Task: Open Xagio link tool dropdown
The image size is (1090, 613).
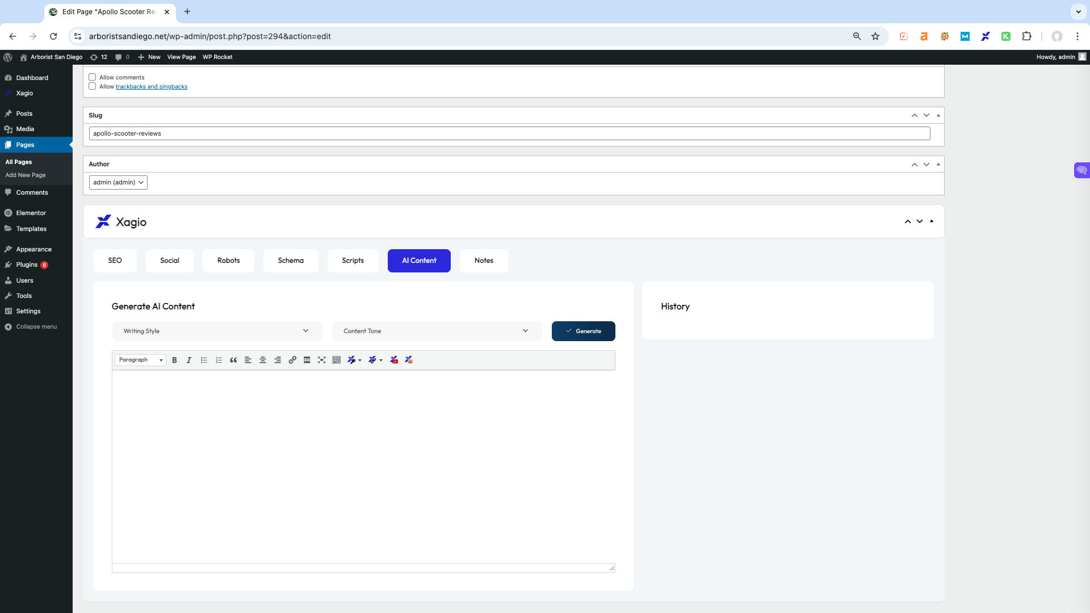Action: [x=375, y=360]
